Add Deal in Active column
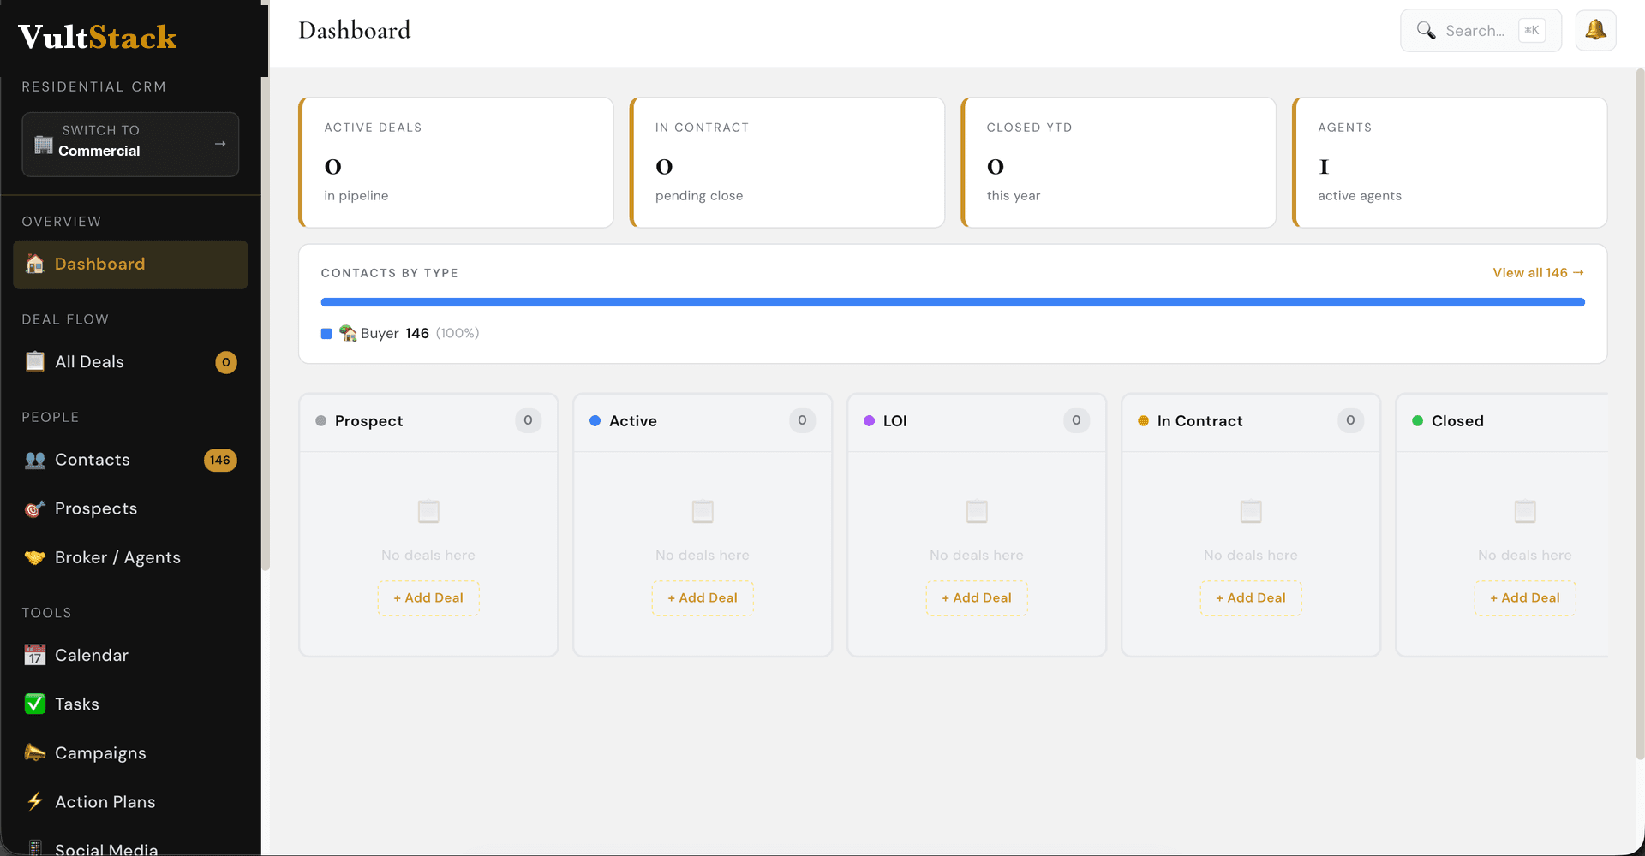 (703, 597)
